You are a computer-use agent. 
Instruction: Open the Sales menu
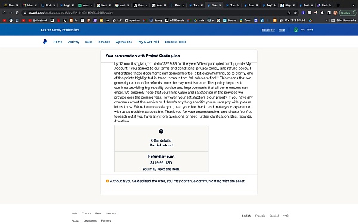pos(89,42)
